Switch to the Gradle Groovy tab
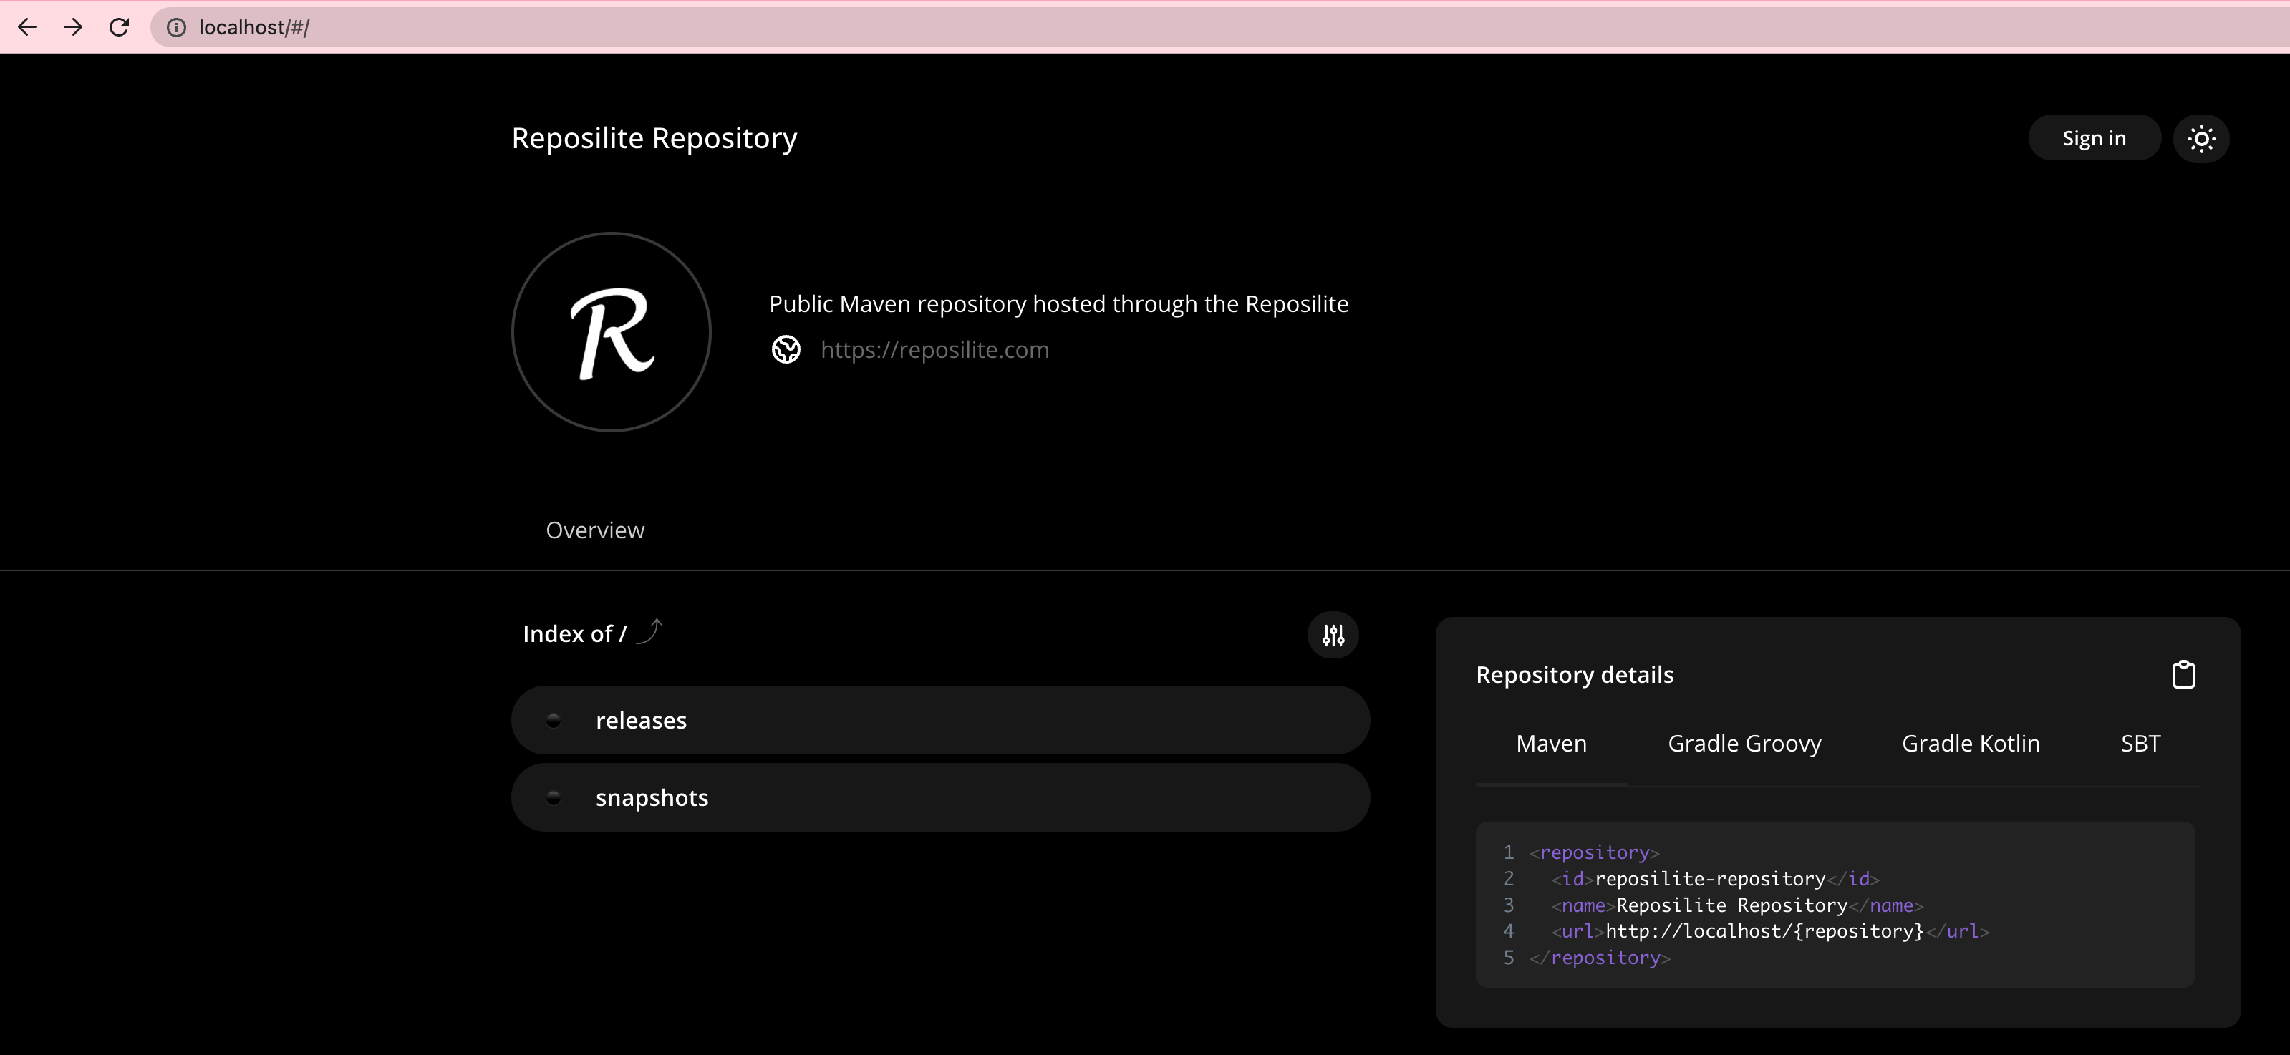The image size is (2290, 1055). [x=1744, y=743]
